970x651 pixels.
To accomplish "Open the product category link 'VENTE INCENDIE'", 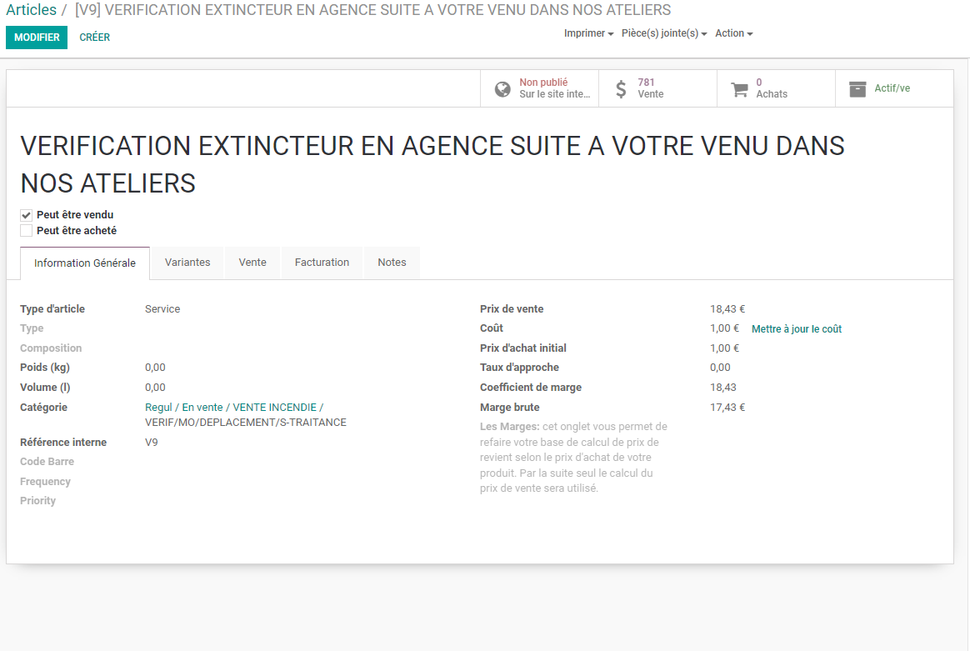I will (x=274, y=408).
